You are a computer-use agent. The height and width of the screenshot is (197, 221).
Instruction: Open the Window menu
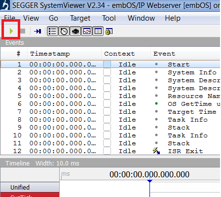[x=142, y=18]
